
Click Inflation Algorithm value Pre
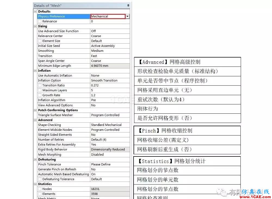tap(110, 100)
